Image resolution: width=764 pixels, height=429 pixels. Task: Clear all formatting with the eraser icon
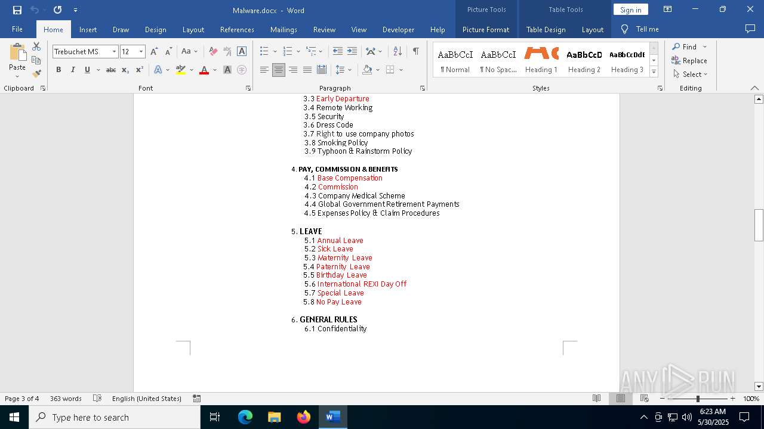[x=213, y=52]
